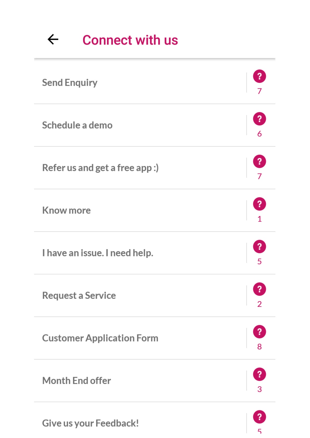
Task: Select I have an issue. I need help.
Action: [x=98, y=253]
